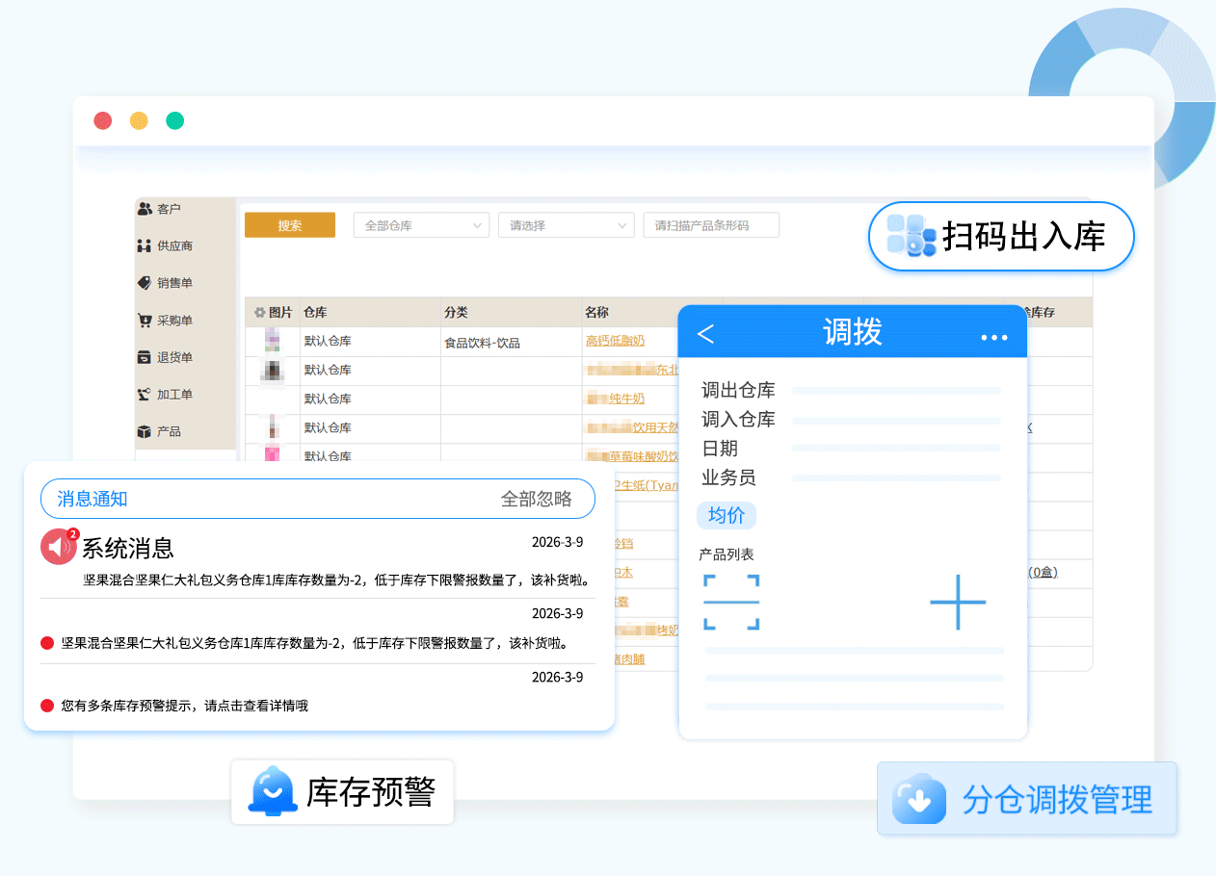1216x876 pixels.
Task: Click the gear icon beside 图片 column
Action: point(259,313)
